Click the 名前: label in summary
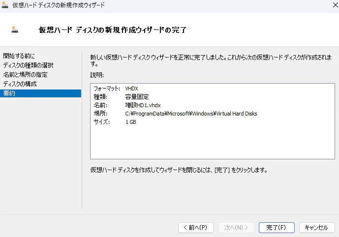The height and width of the screenshot is (237, 339). coord(100,105)
